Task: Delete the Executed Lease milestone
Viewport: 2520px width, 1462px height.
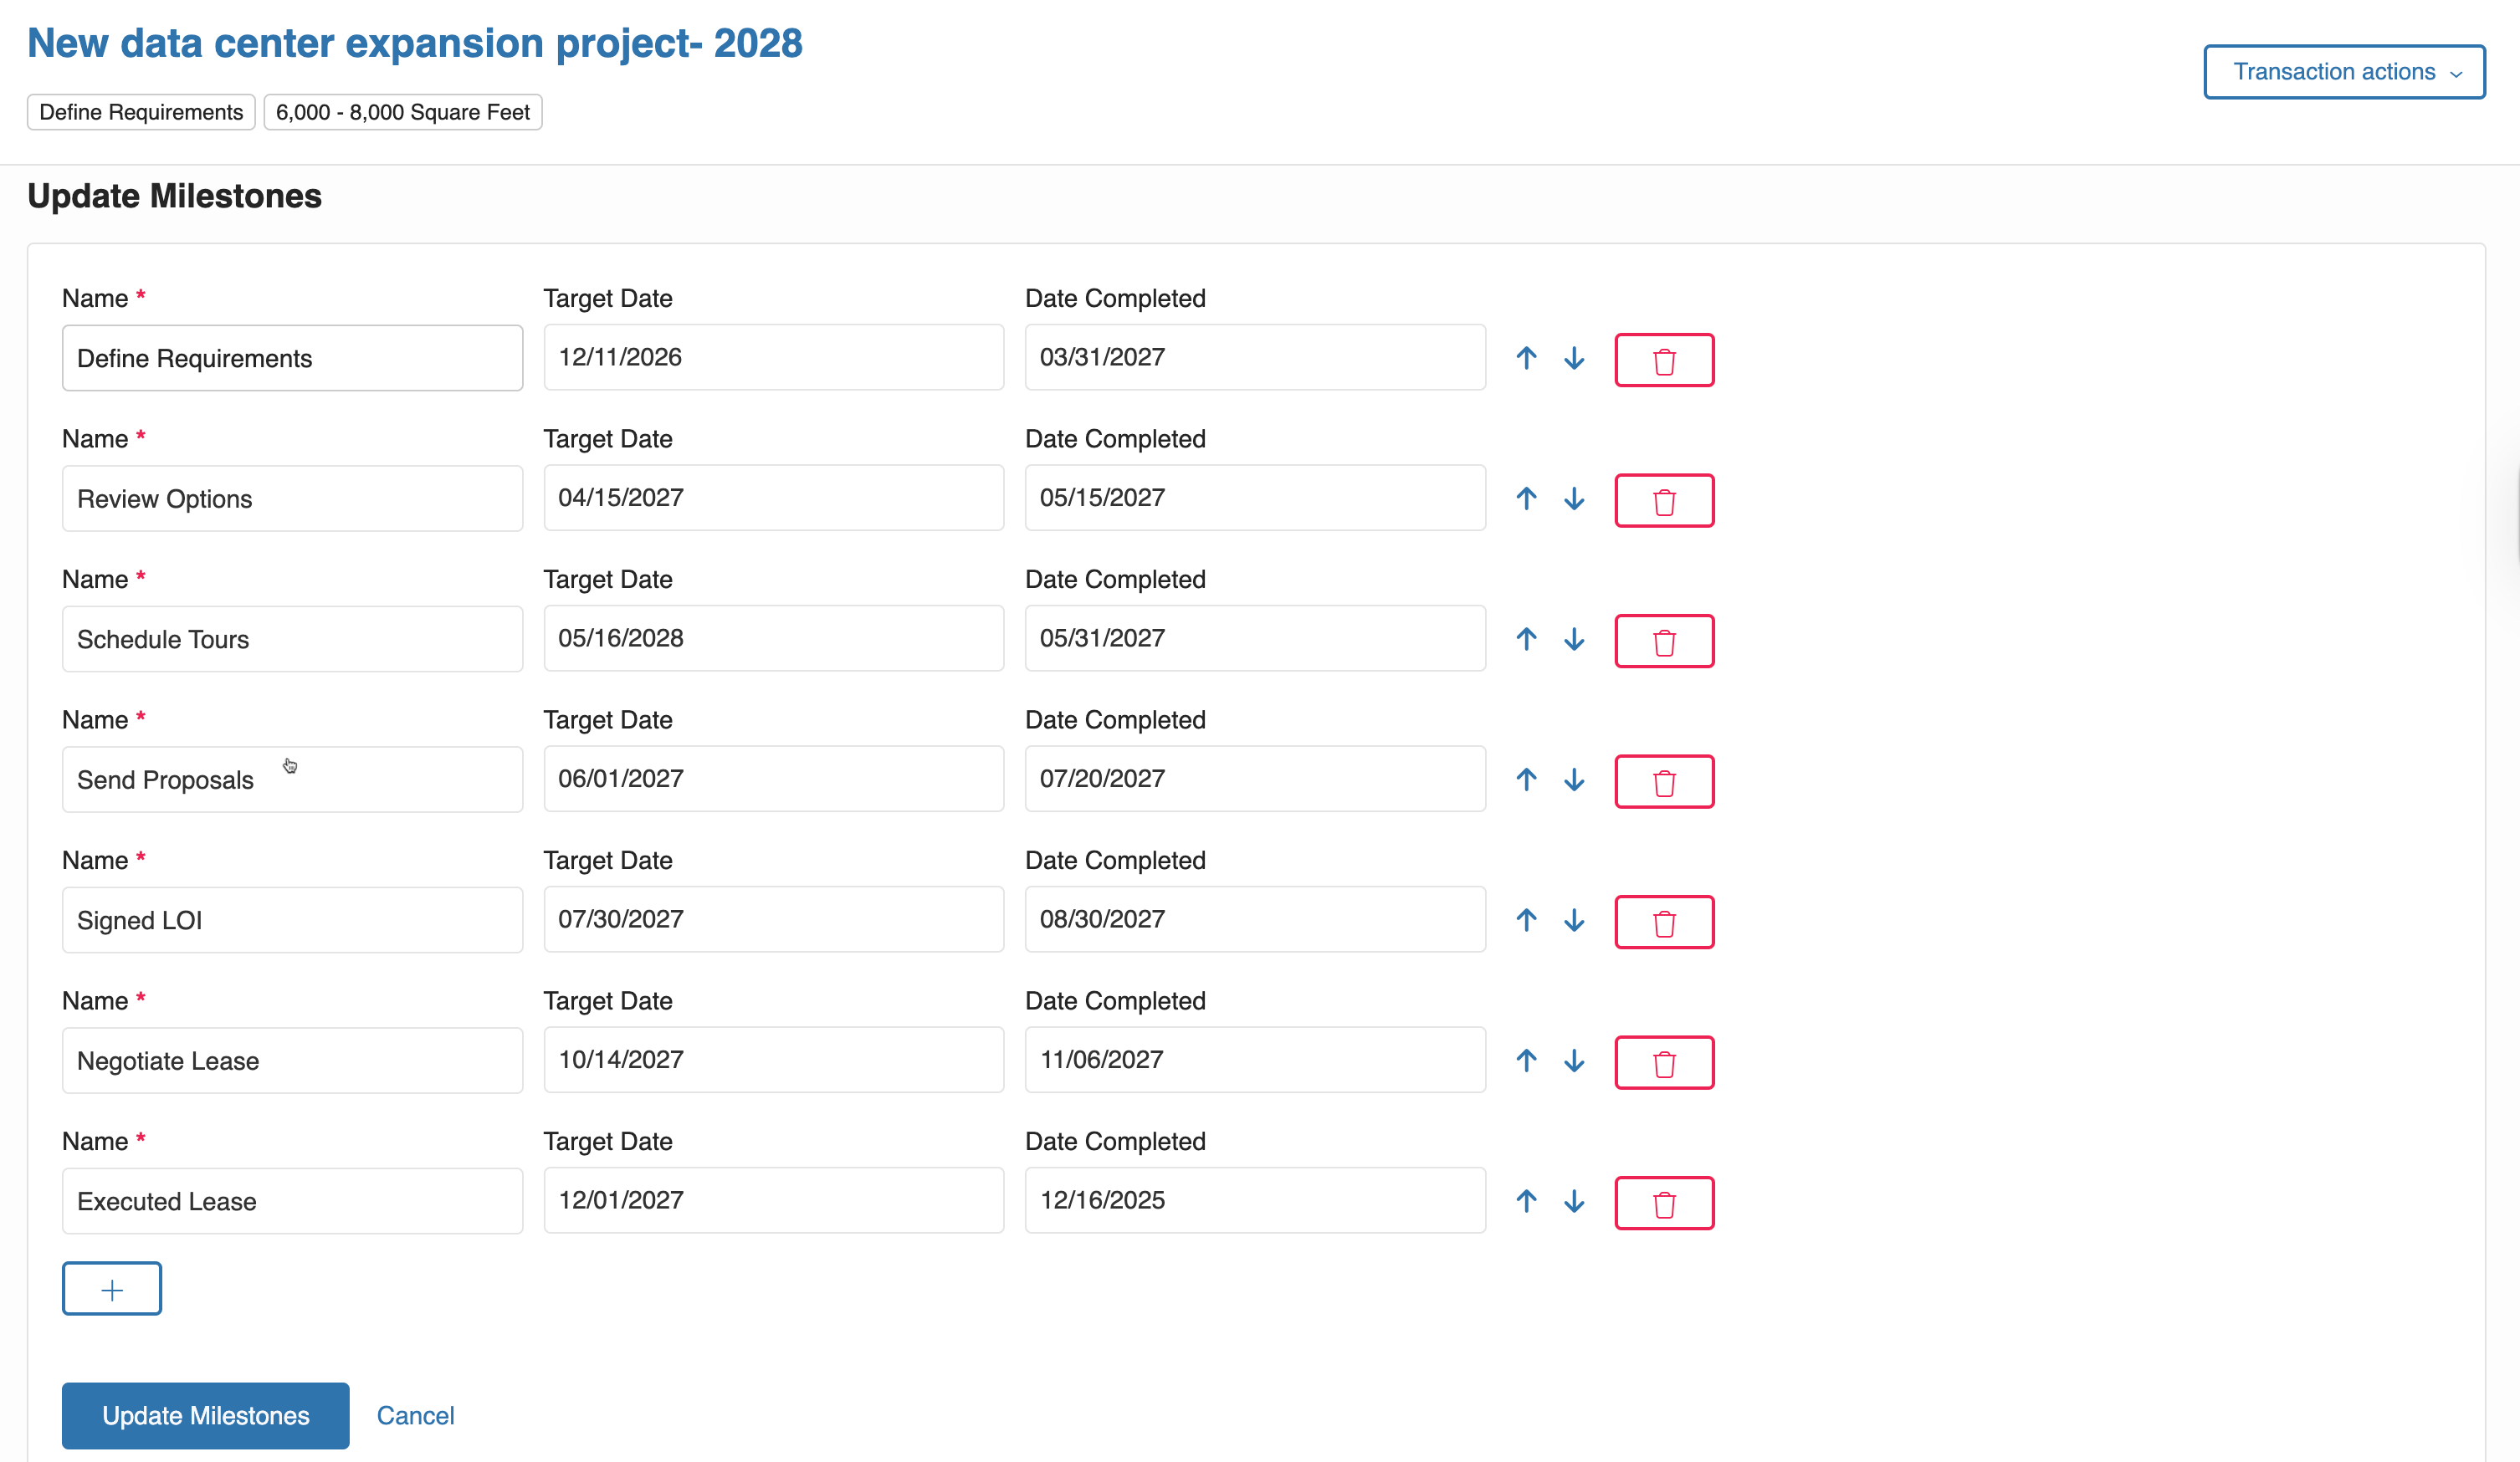Action: click(1663, 1203)
